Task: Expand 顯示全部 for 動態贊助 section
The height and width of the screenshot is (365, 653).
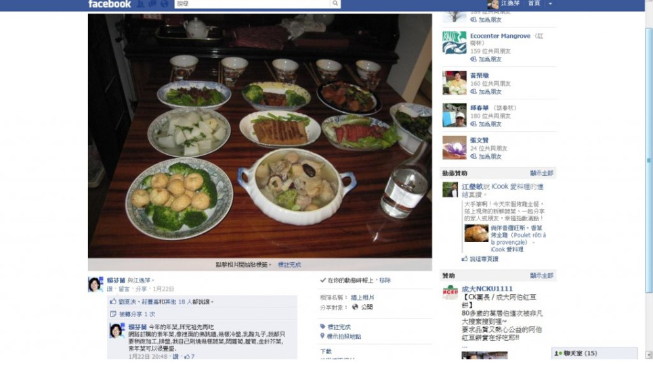Action: (x=541, y=173)
